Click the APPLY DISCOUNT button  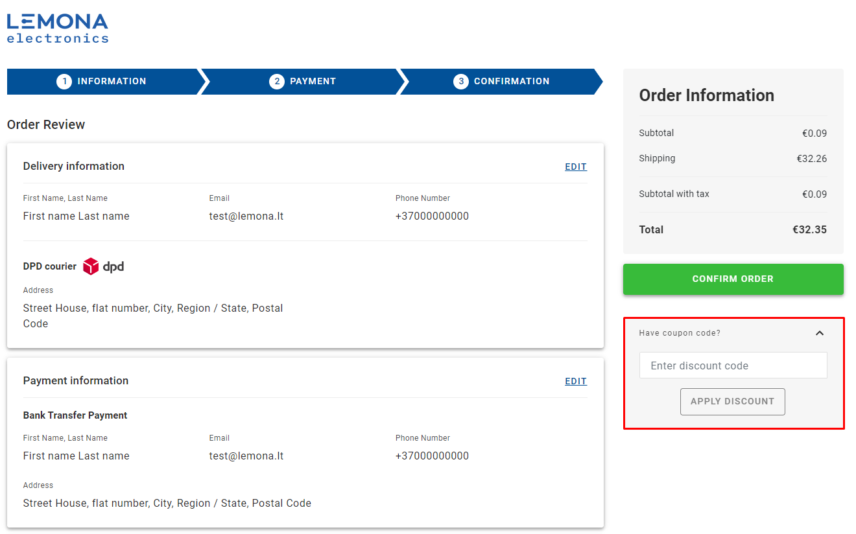point(732,401)
